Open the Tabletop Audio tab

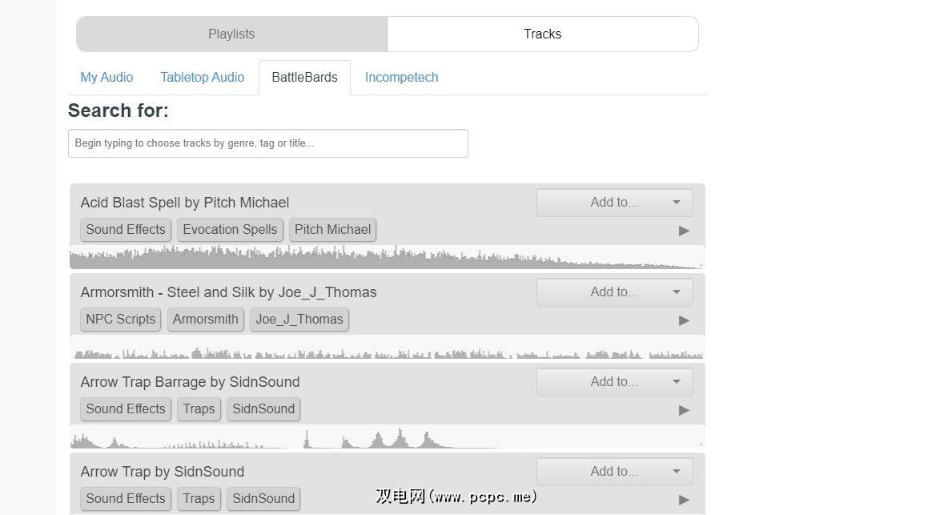point(202,78)
